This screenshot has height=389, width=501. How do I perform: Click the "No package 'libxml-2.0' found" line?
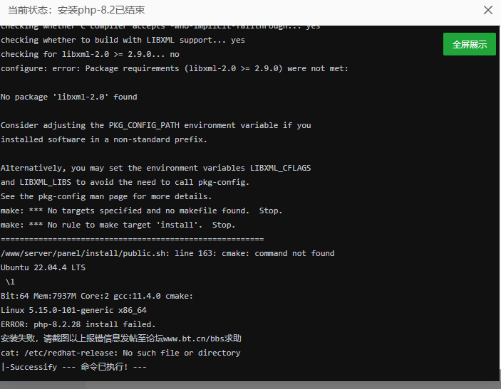tap(69, 97)
